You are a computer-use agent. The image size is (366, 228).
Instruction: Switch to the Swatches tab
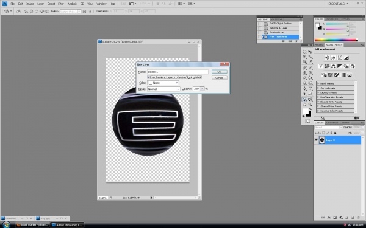[332, 19]
